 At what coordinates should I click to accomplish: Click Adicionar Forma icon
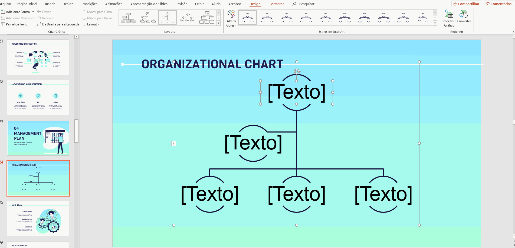(3, 12)
